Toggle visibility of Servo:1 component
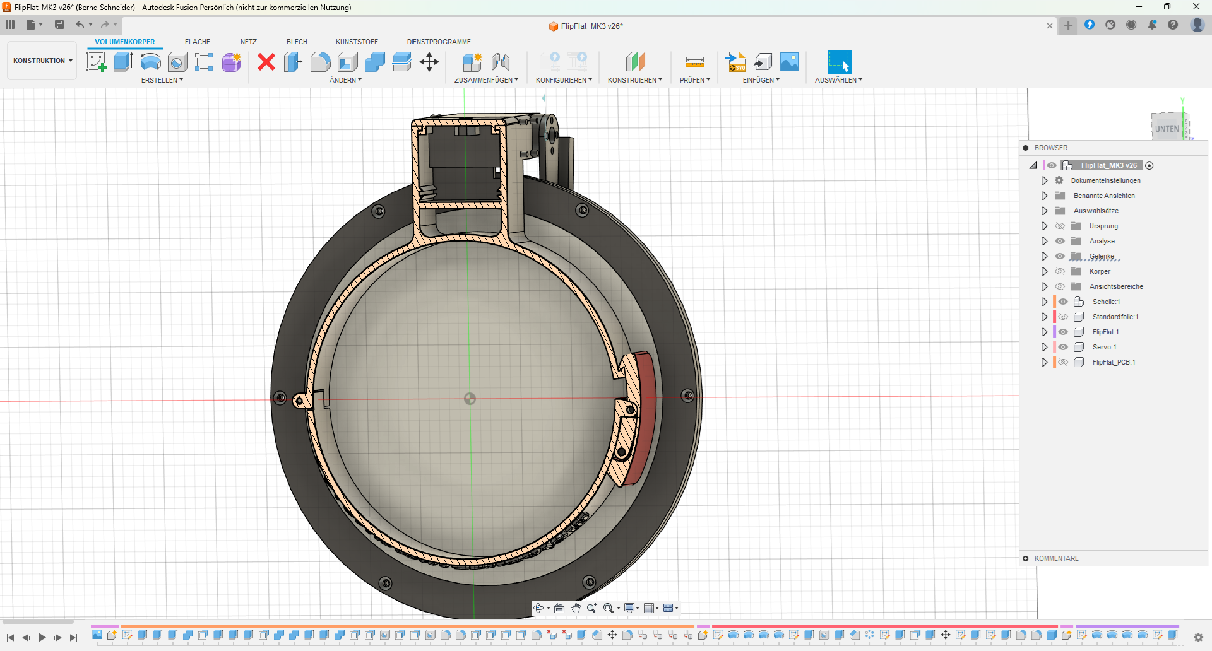Screen dimensions: 1212x651 click(1063, 347)
